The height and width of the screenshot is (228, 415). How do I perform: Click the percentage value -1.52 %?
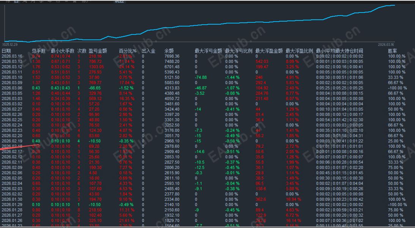126,88
